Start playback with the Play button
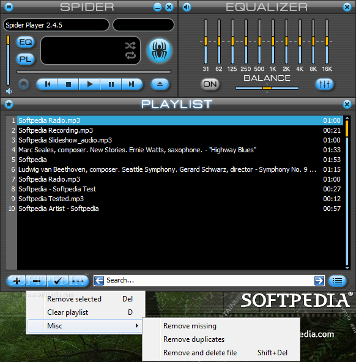 click(89, 84)
